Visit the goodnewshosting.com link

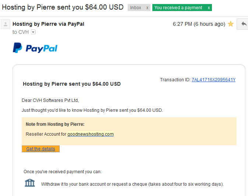click(91, 134)
